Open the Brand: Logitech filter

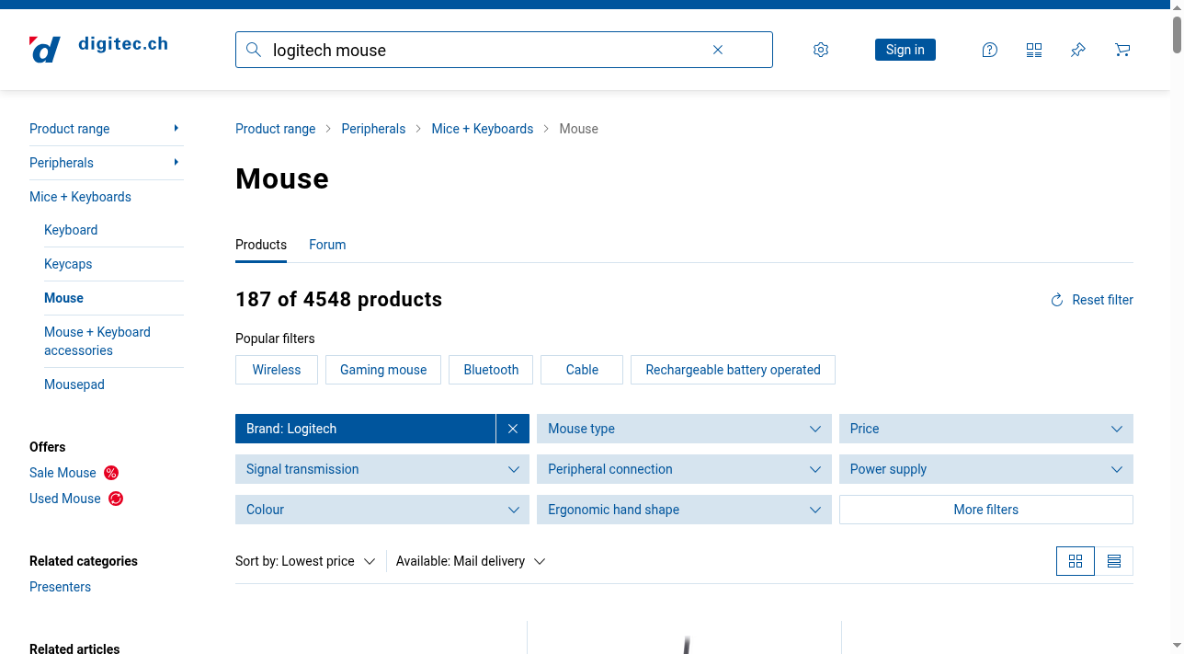tap(366, 429)
